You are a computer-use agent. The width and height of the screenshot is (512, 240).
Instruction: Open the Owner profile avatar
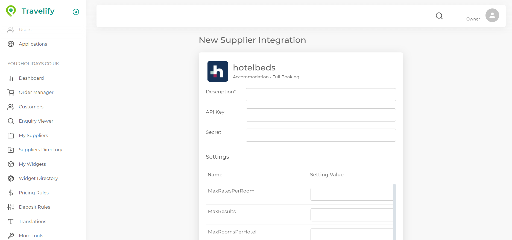[492, 15]
